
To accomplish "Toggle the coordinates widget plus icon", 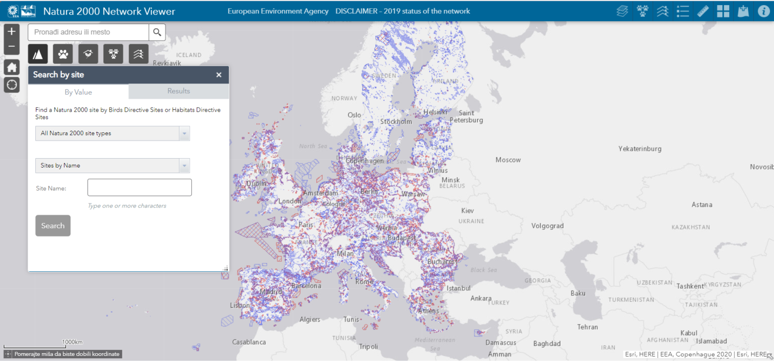I will point(8,354).
